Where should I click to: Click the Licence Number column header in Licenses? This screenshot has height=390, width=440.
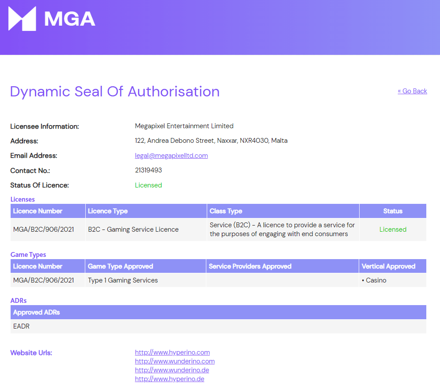(48, 211)
